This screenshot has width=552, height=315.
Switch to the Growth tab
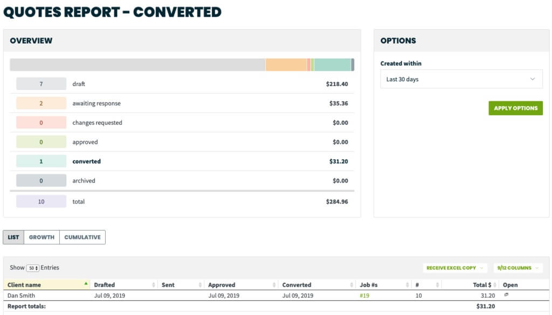pos(42,237)
